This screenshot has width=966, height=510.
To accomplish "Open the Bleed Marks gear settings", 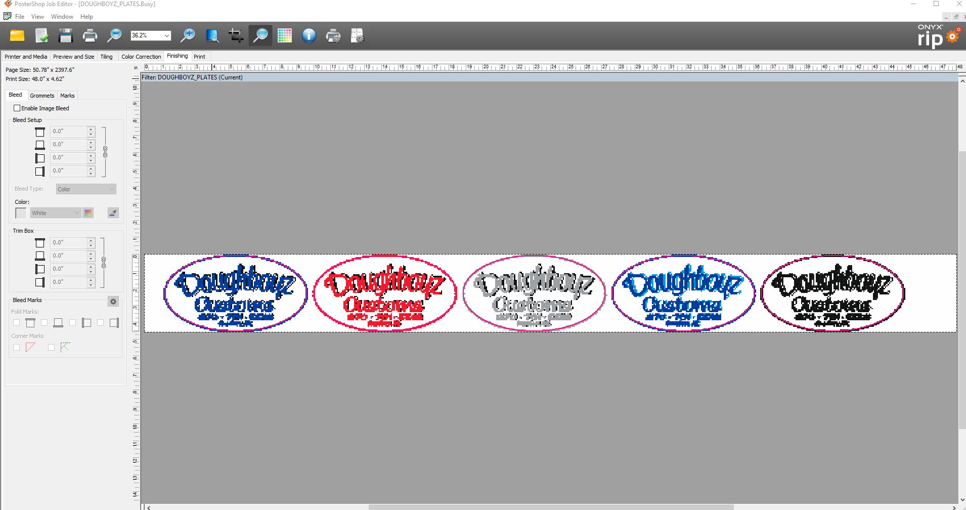I will tap(113, 302).
